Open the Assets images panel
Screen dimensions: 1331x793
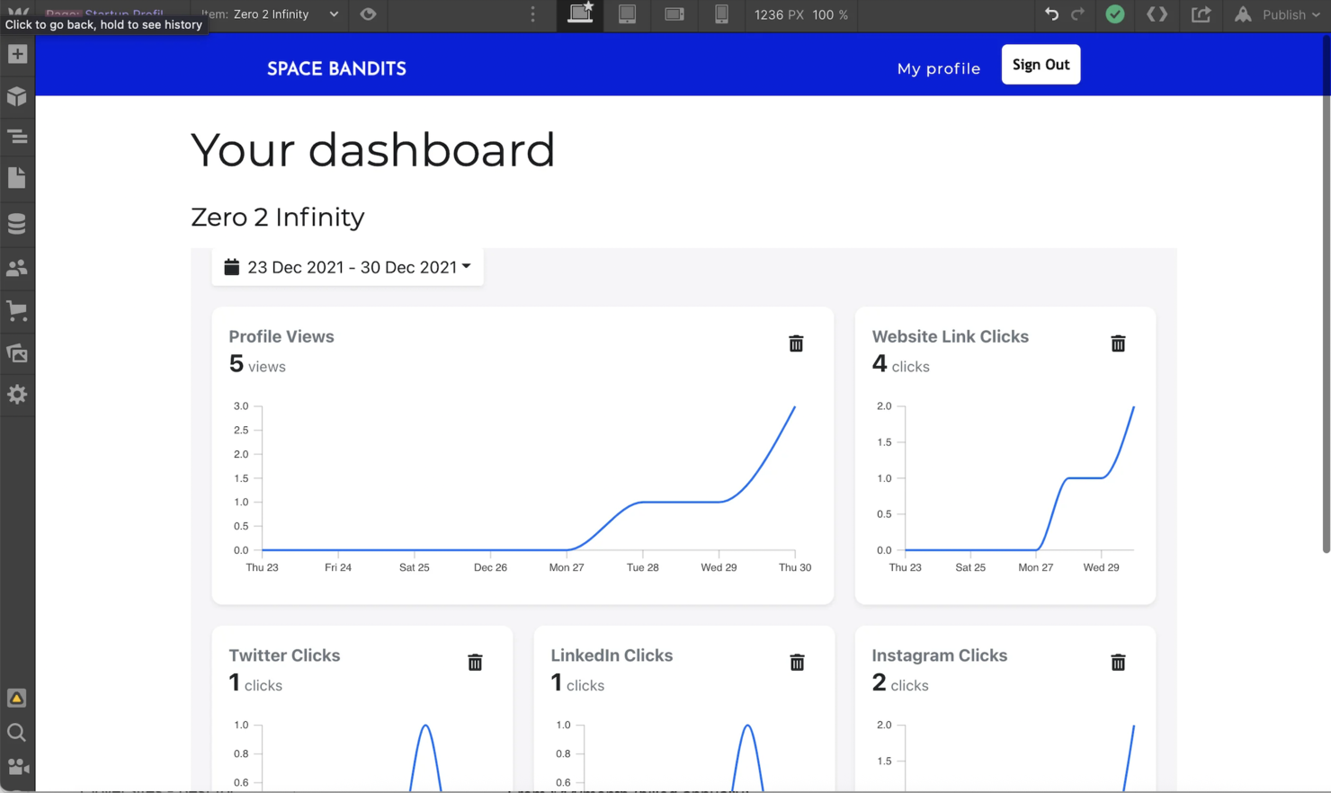pos(17,353)
